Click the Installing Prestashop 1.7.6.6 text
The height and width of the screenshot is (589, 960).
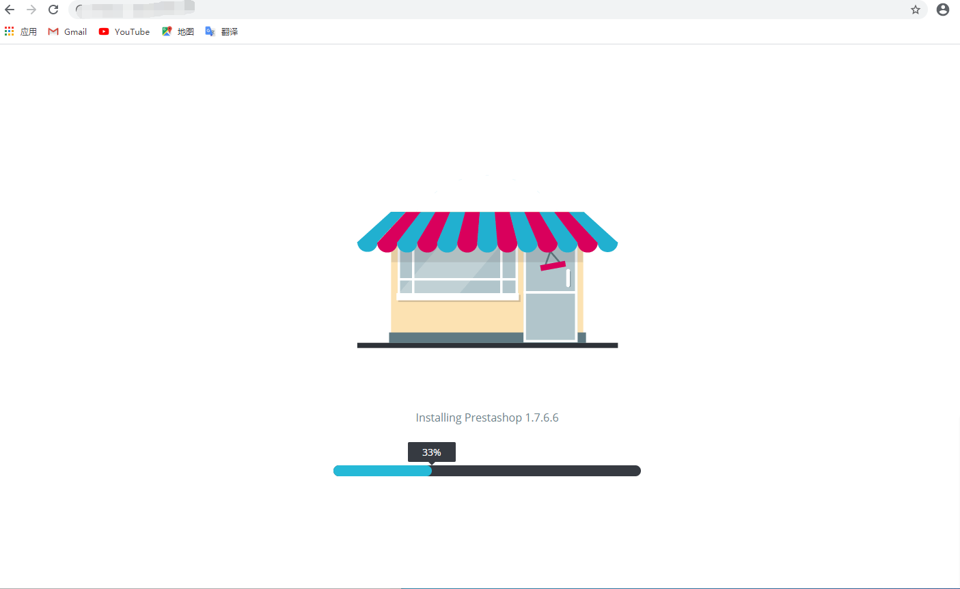coord(487,417)
